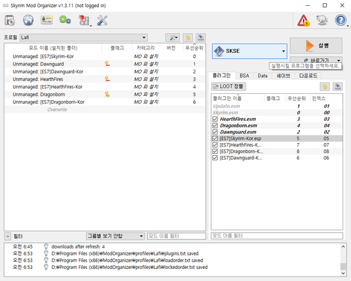
Task: Click the mod name filter input field
Action: (176, 236)
